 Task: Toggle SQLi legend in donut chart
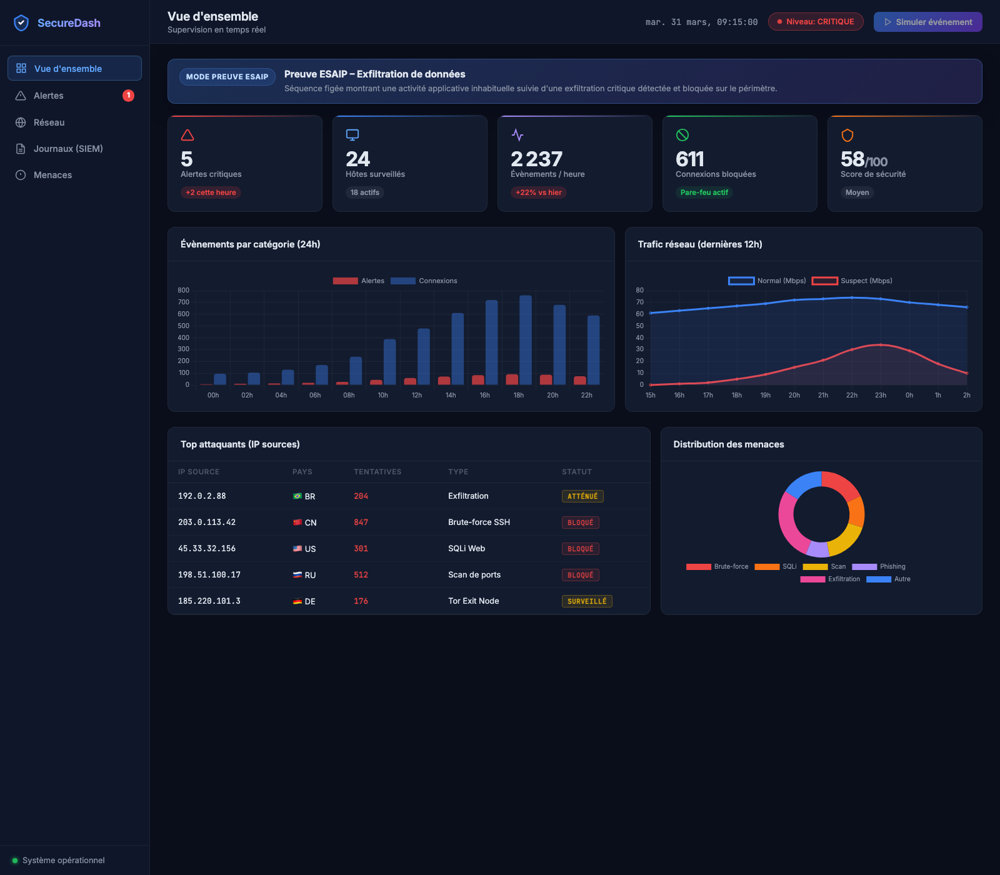click(776, 567)
